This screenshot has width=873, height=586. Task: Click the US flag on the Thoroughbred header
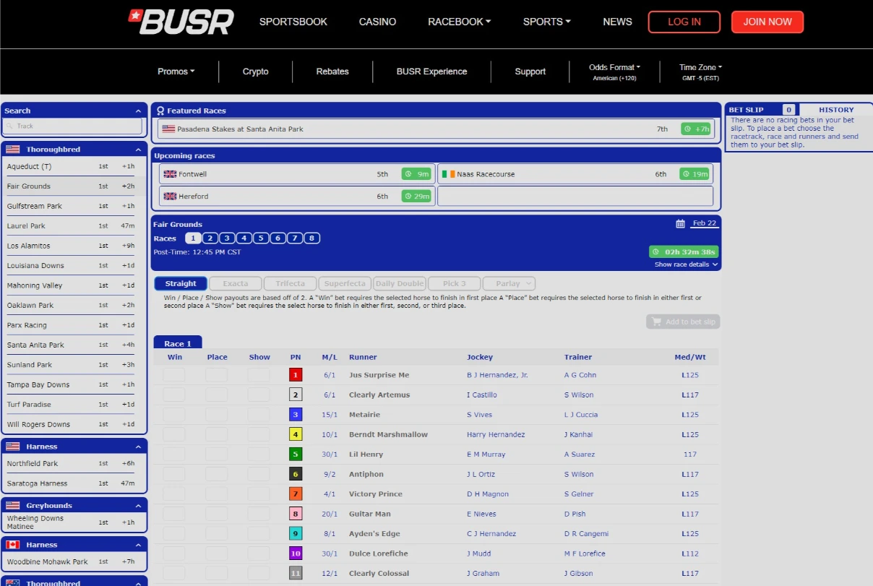tap(12, 149)
